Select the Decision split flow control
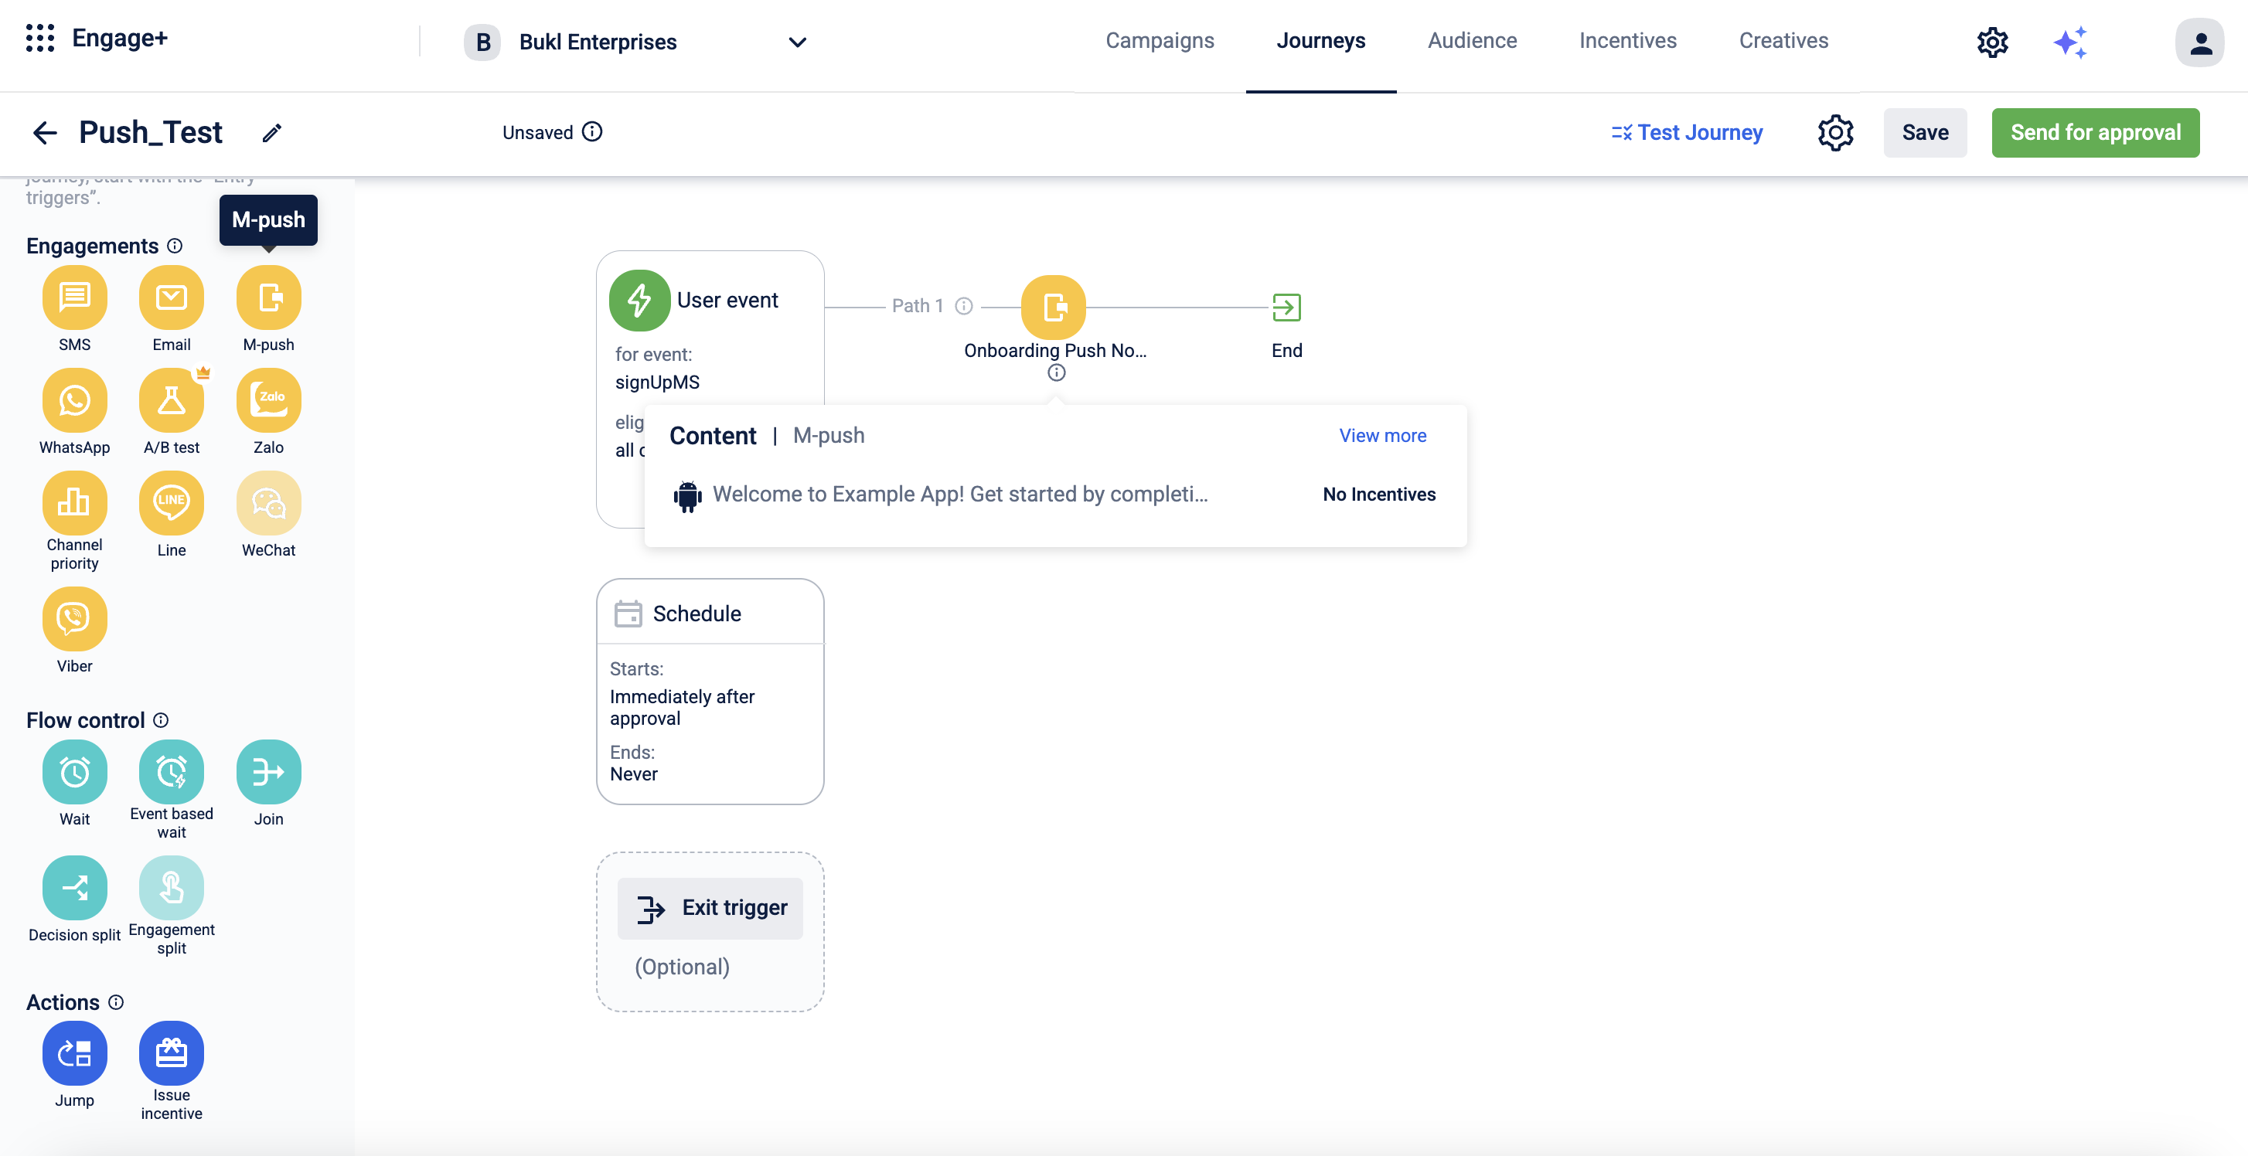This screenshot has width=2248, height=1156. point(74,887)
